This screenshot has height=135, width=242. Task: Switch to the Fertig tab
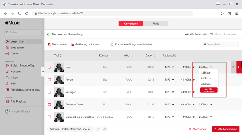pyautogui.click(x=156, y=24)
